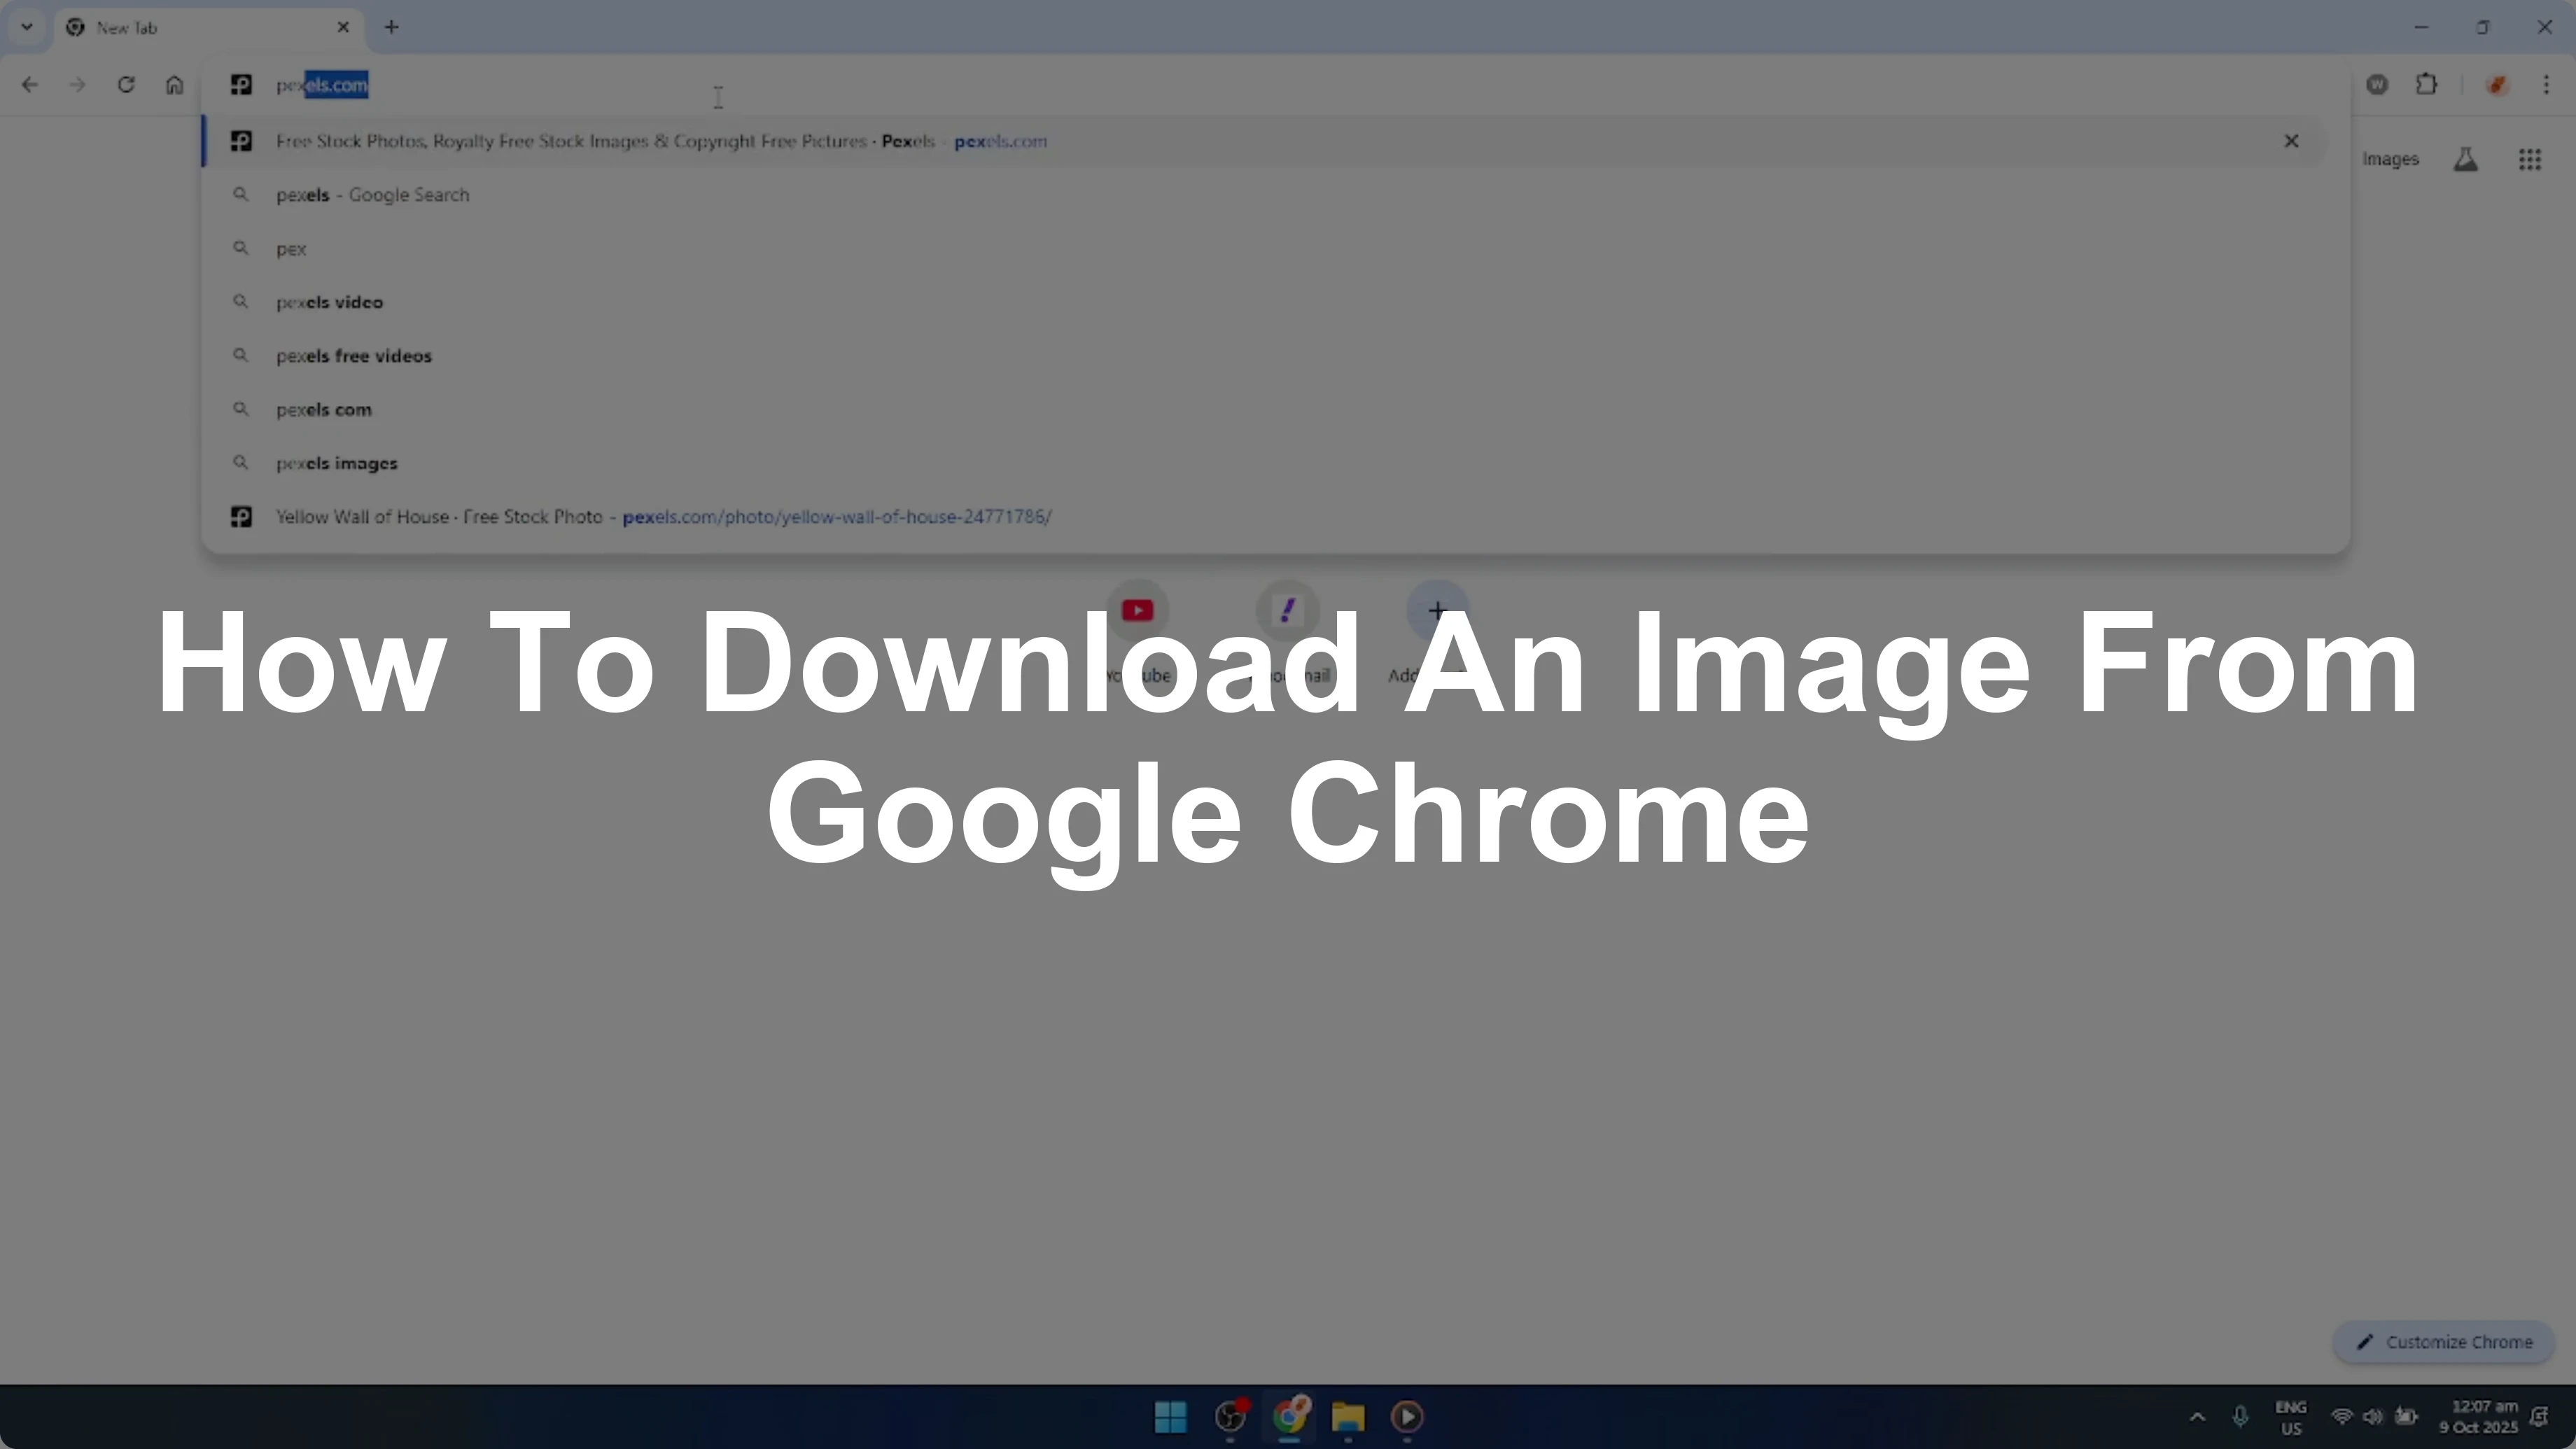Viewport: 2576px width, 1449px height.
Task: Open Chrome three-dot menu
Action: pyautogui.click(x=2546, y=85)
